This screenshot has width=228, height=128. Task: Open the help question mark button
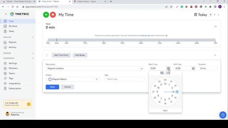(223, 115)
